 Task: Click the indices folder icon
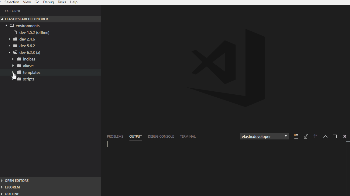click(x=19, y=59)
